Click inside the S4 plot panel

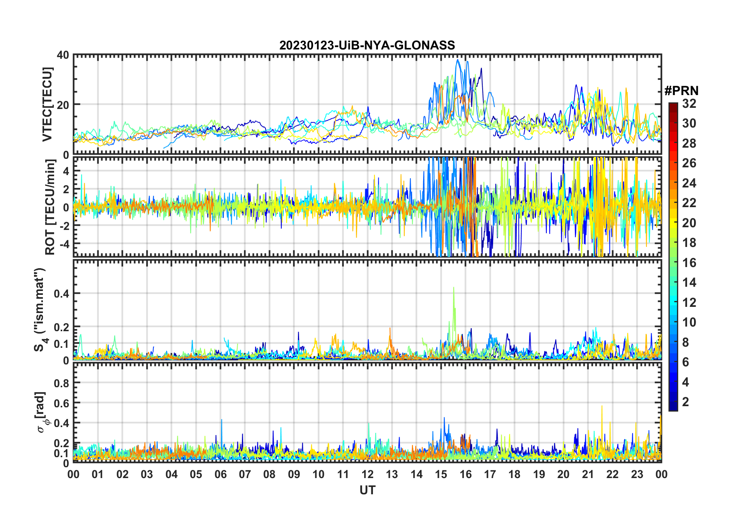pos(367,310)
